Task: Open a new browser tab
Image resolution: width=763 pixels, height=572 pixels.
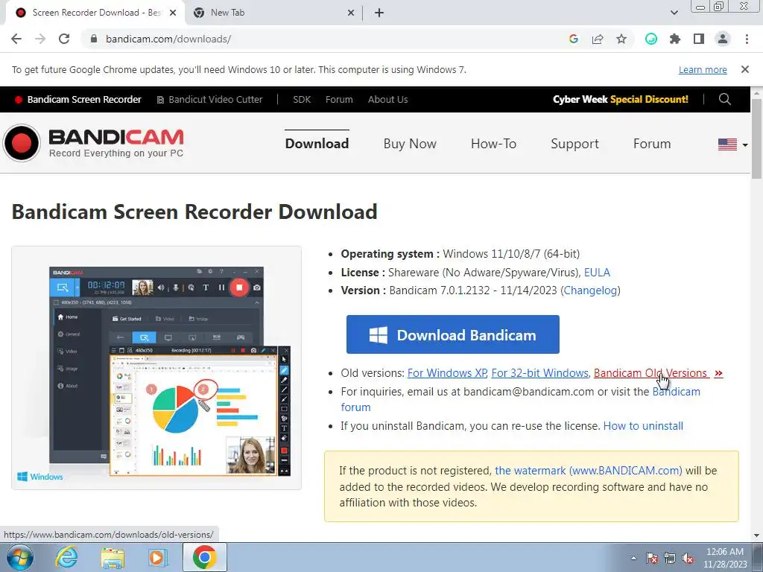Action: click(379, 13)
